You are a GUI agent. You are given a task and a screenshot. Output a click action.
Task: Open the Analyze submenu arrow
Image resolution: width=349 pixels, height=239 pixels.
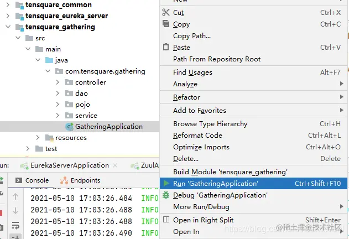tap(341, 84)
